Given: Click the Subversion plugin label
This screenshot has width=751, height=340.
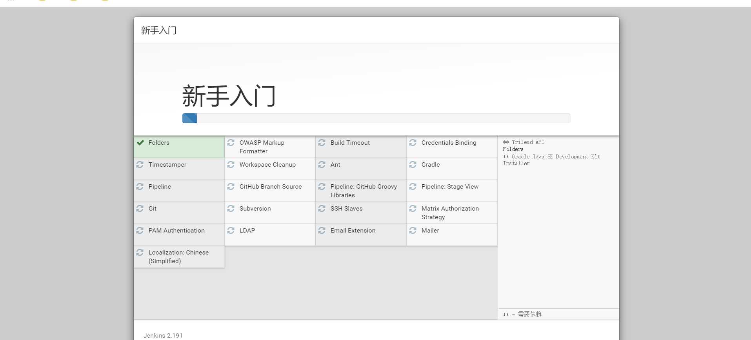Looking at the screenshot, I should point(255,209).
